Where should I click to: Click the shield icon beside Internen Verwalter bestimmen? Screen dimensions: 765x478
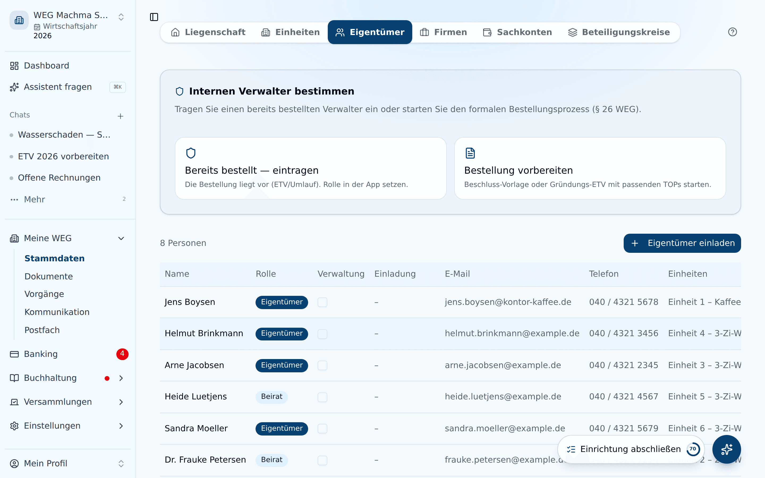pos(179,91)
